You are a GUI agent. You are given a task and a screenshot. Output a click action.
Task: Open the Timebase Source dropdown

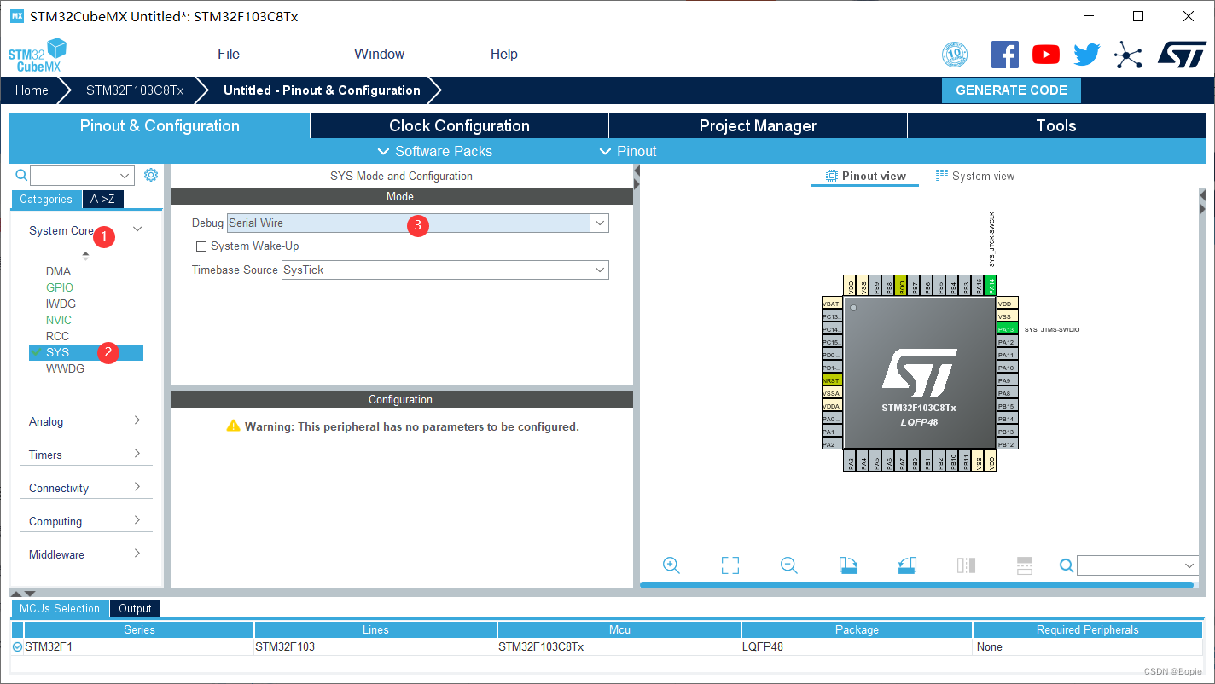point(600,270)
